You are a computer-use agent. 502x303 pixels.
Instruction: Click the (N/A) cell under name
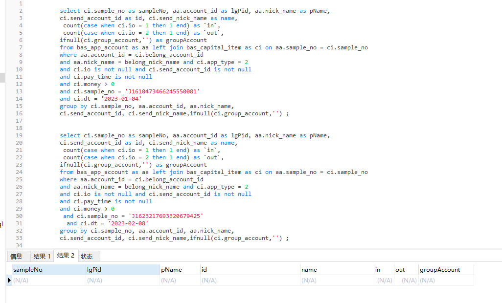click(336, 281)
